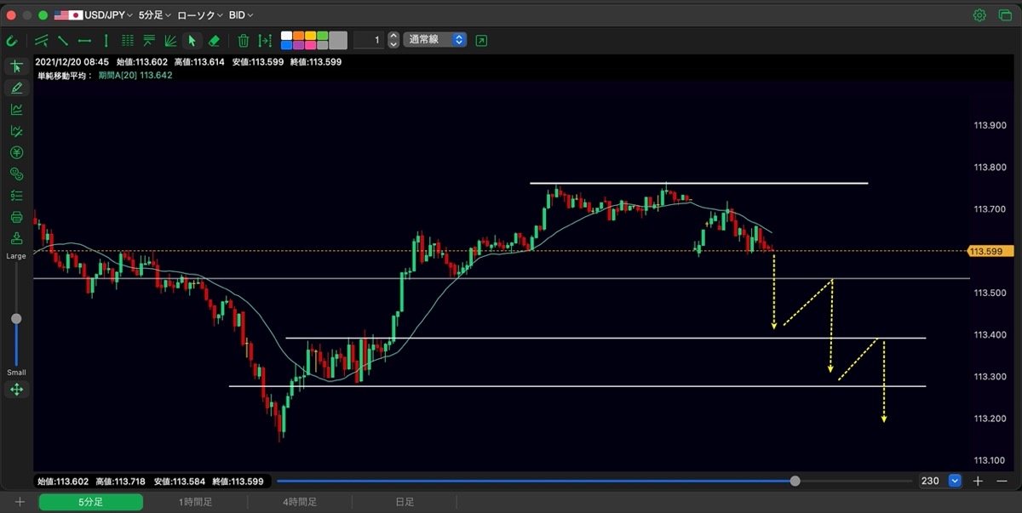Image resolution: width=1022 pixels, height=513 pixels.
Task: Add a new chart tab with plus
Action: tap(20, 502)
